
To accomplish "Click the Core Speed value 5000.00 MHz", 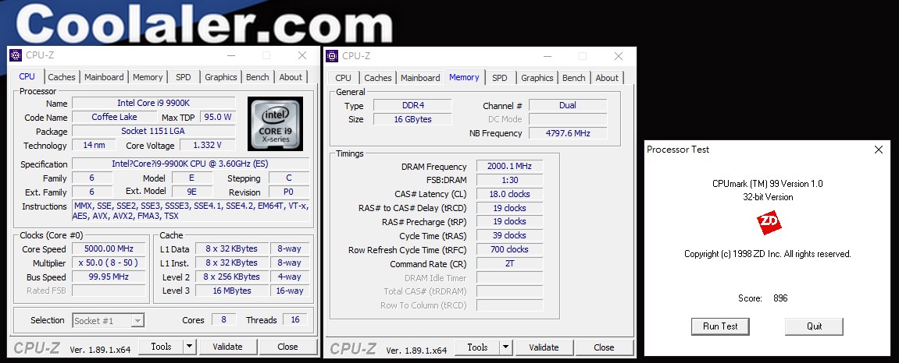I will pyautogui.click(x=109, y=249).
